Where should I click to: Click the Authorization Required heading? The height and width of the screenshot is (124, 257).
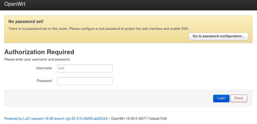click(x=39, y=52)
